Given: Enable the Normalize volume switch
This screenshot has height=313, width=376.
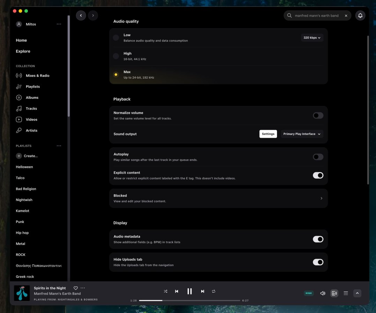Looking at the screenshot, I should [318, 115].
